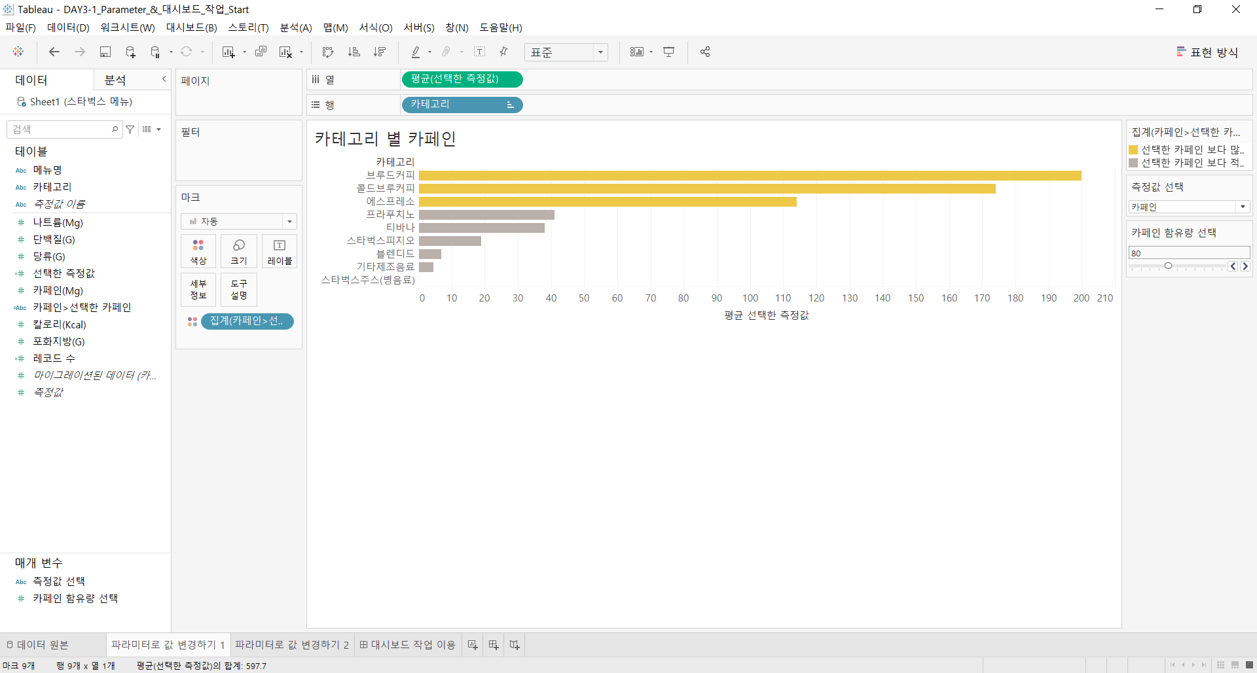The width and height of the screenshot is (1257, 673).
Task: Enter presentation mode
Action: 669,52
